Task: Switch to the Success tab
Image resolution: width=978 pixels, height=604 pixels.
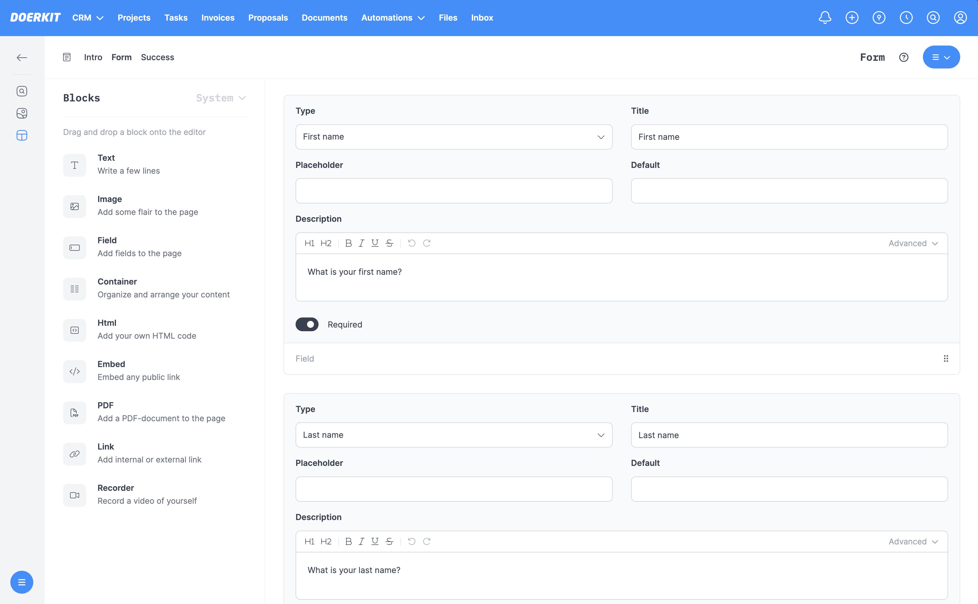Action: pyautogui.click(x=157, y=57)
